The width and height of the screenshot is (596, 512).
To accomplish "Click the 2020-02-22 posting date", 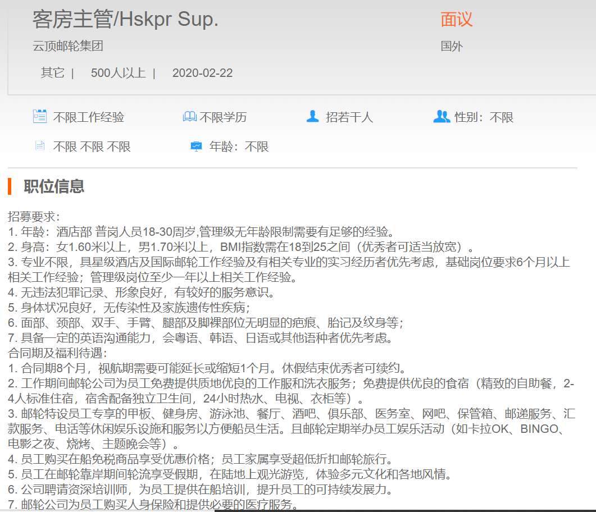I will point(202,73).
